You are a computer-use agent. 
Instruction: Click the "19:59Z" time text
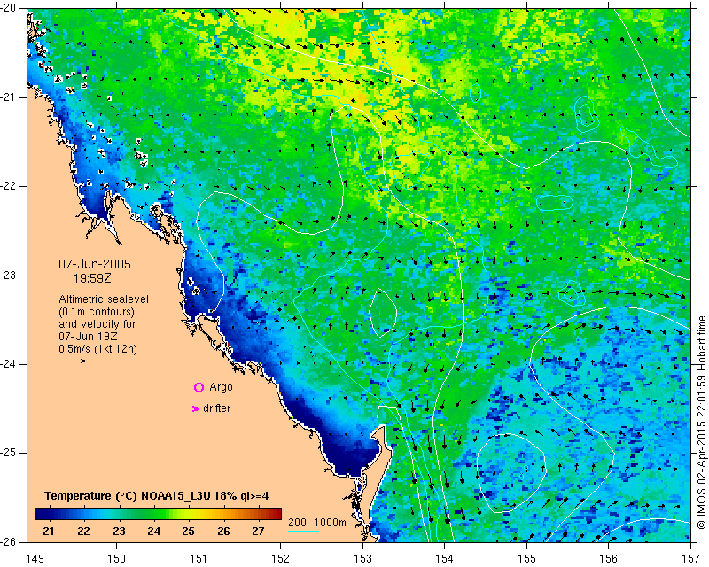92,278
